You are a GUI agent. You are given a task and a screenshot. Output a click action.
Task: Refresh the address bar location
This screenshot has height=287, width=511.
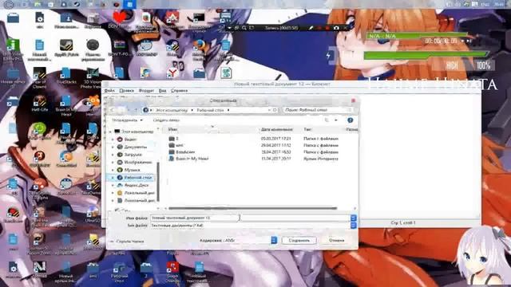(x=275, y=110)
